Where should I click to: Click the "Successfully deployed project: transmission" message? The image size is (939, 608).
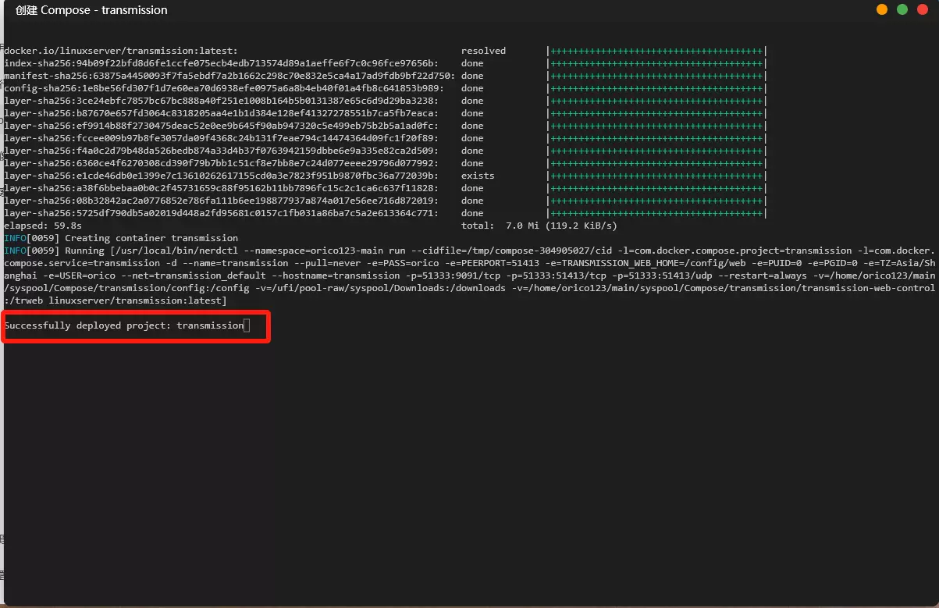123,325
